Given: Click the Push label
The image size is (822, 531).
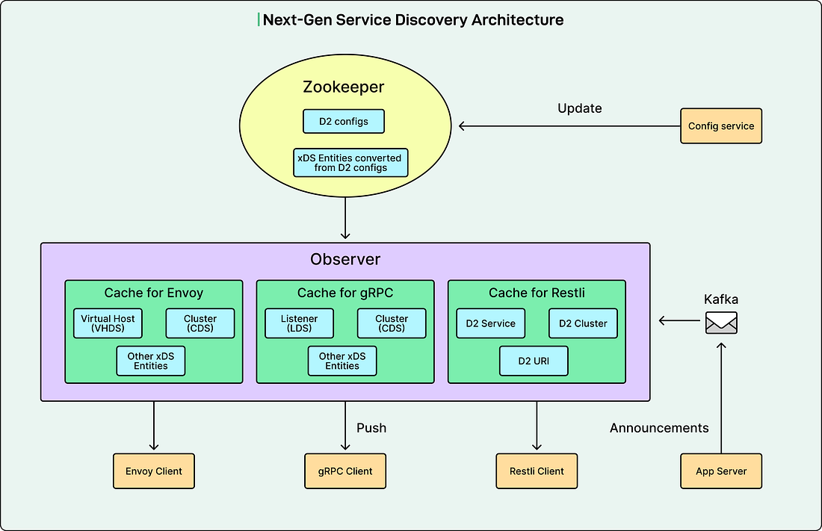Looking at the screenshot, I should [371, 428].
